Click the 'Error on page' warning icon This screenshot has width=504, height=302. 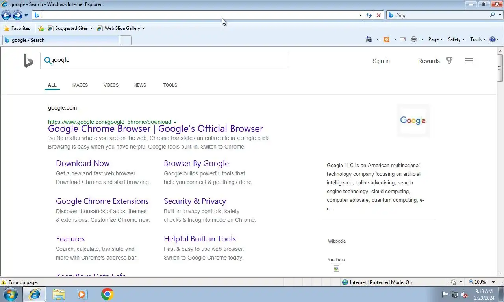[4, 282]
